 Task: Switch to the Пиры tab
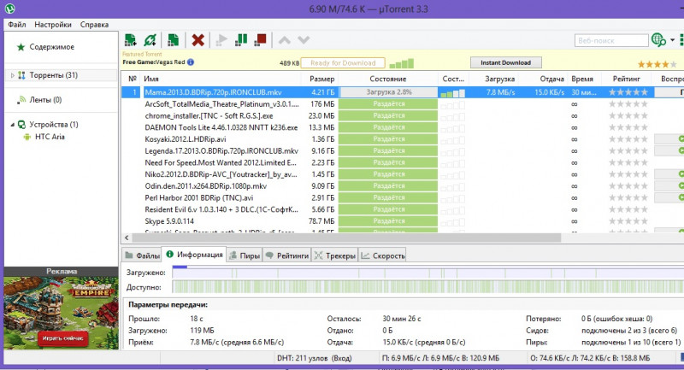point(245,255)
